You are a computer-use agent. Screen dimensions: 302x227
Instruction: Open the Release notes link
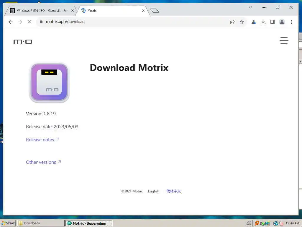click(42, 140)
